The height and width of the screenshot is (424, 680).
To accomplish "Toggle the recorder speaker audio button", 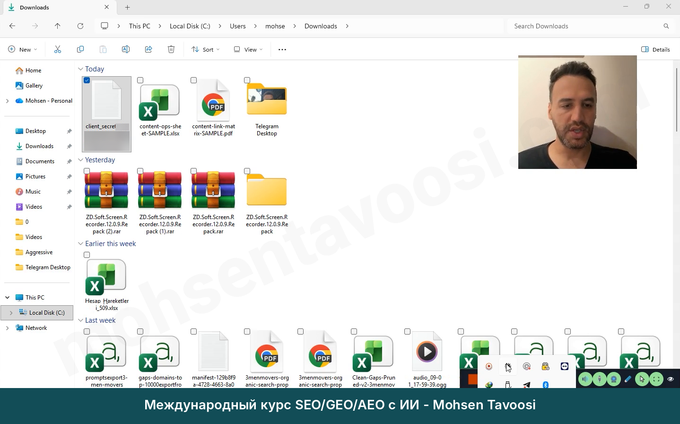I will click(x=585, y=379).
